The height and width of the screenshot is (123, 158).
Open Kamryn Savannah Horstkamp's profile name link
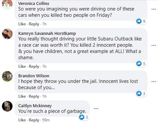[47, 33]
